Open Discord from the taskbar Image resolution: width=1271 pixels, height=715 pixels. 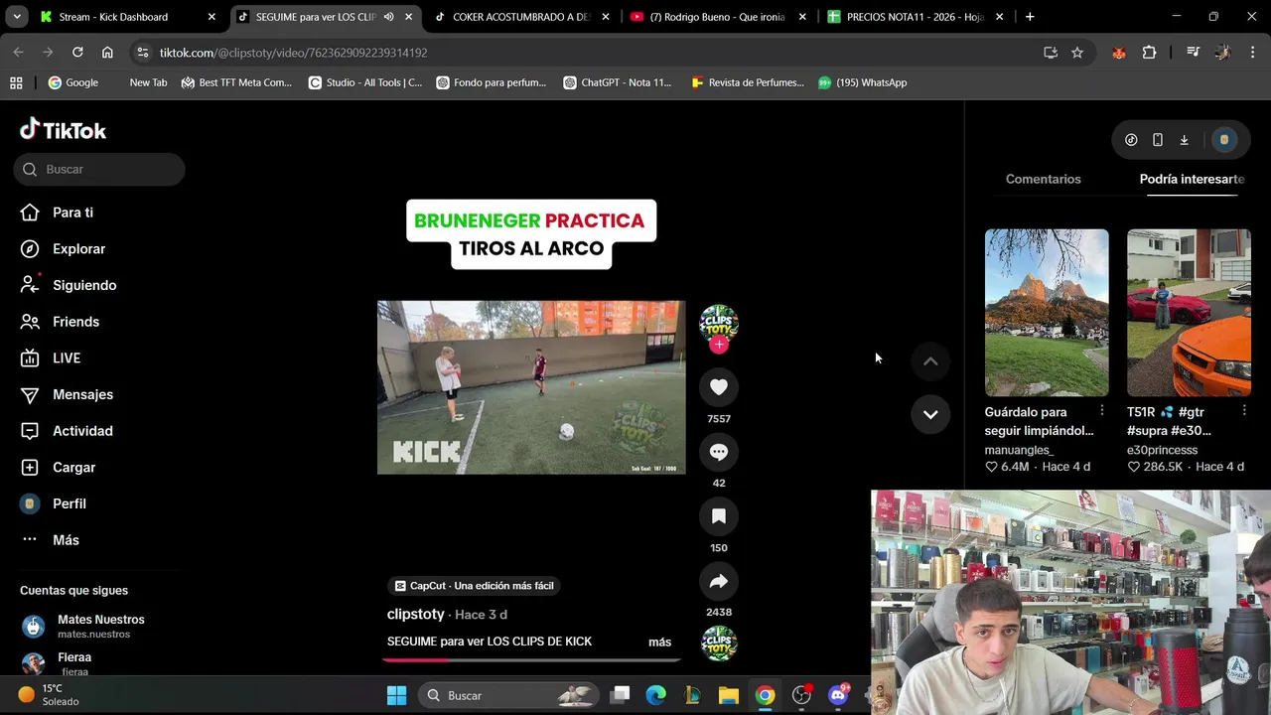click(x=838, y=695)
